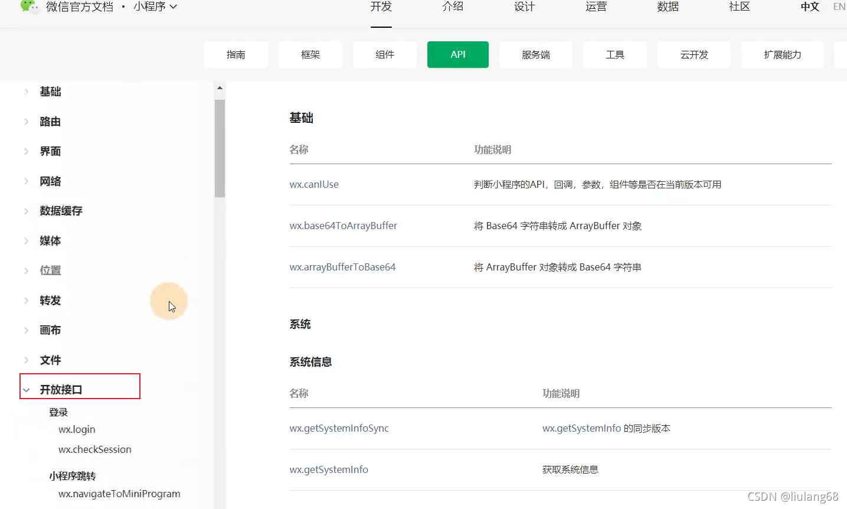Select 网络 in the sidebar
This screenshot has width=847, height=509.
[x=50, y=181]
